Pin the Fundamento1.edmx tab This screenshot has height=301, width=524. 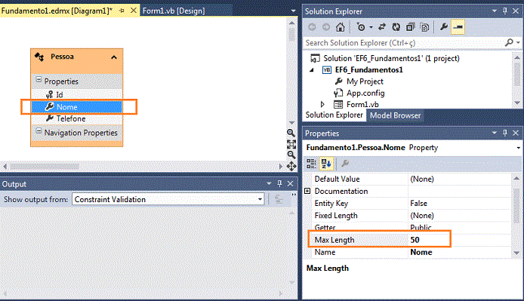122,11
